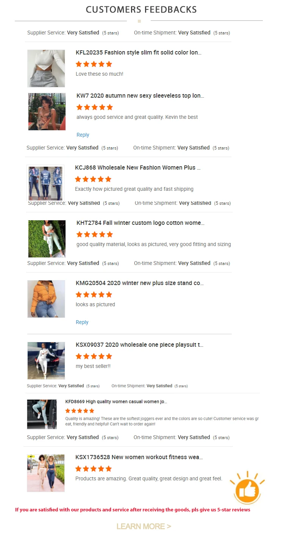This screenshot has height=536, width=284.
Task: Open the KW7 sleeveless top thumbnail
Action: click(47, 112)
